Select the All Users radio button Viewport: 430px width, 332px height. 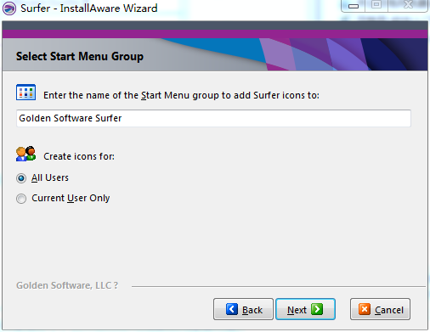[x=21, y=178]
